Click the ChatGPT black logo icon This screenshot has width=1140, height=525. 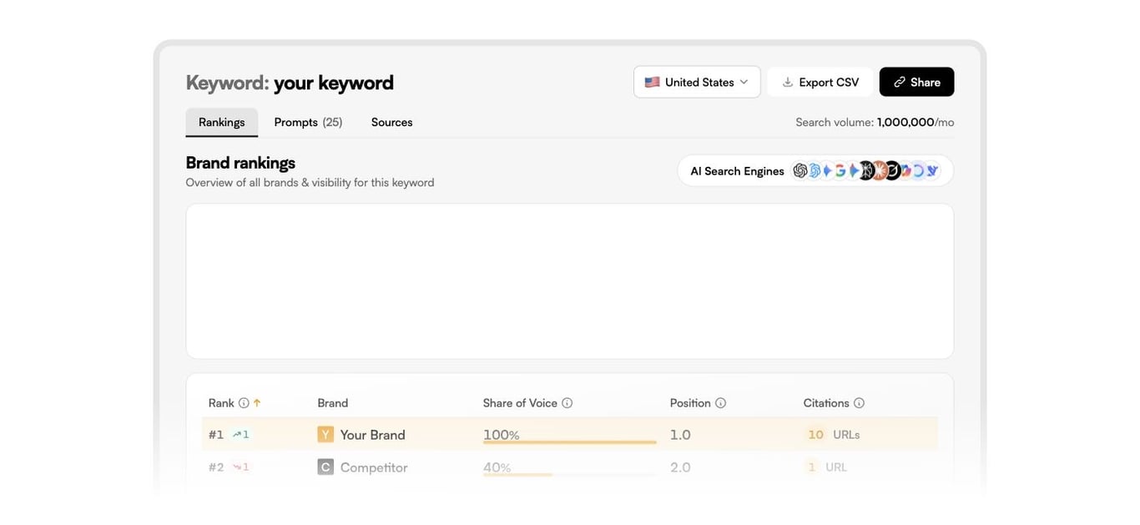[x=800, y=170]
